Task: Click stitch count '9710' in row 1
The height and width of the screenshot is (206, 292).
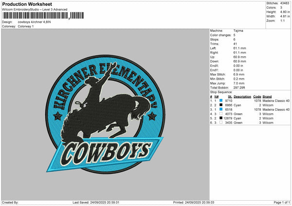Action: [x=229, y=101]
